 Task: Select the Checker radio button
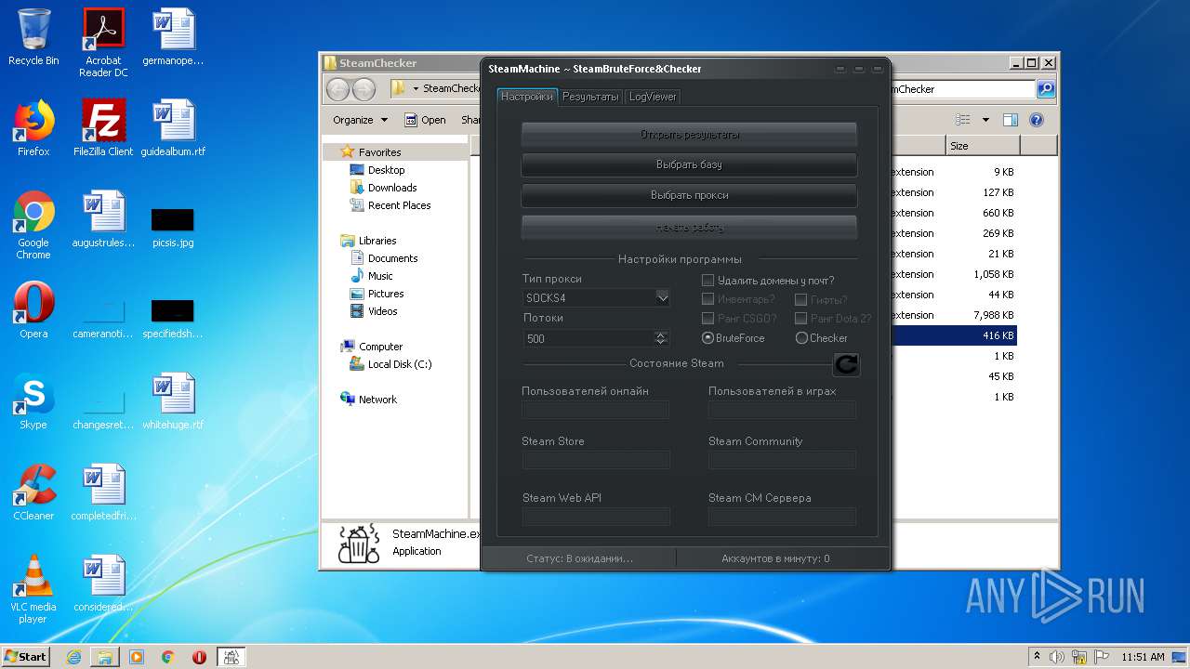pyautogui.click(x=801, y=338)
